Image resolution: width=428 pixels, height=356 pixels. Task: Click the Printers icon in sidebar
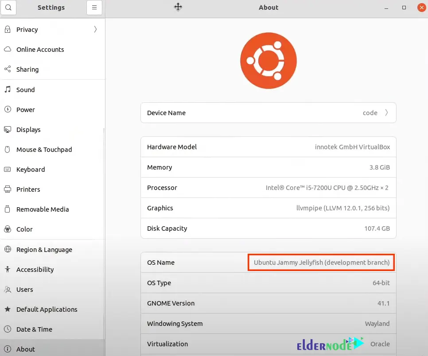8,189
